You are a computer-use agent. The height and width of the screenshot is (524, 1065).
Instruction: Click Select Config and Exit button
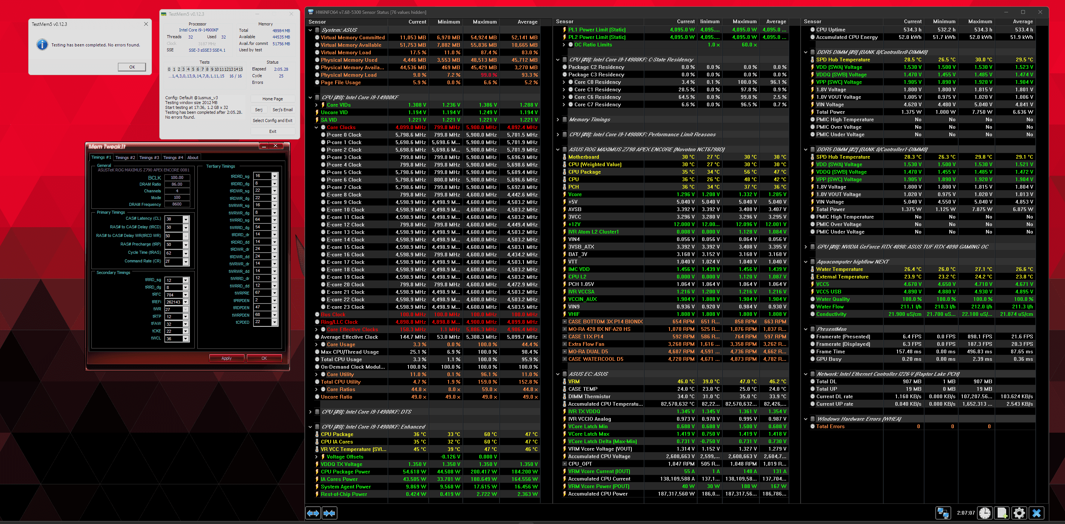273,121
